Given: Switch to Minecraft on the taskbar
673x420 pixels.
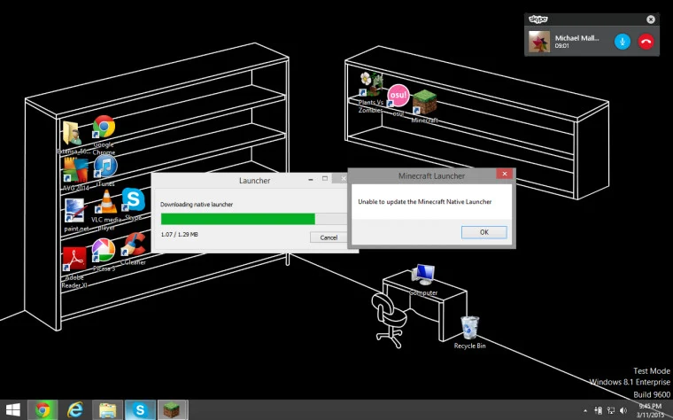Looking at the screenshot, I should coord(172,409).
